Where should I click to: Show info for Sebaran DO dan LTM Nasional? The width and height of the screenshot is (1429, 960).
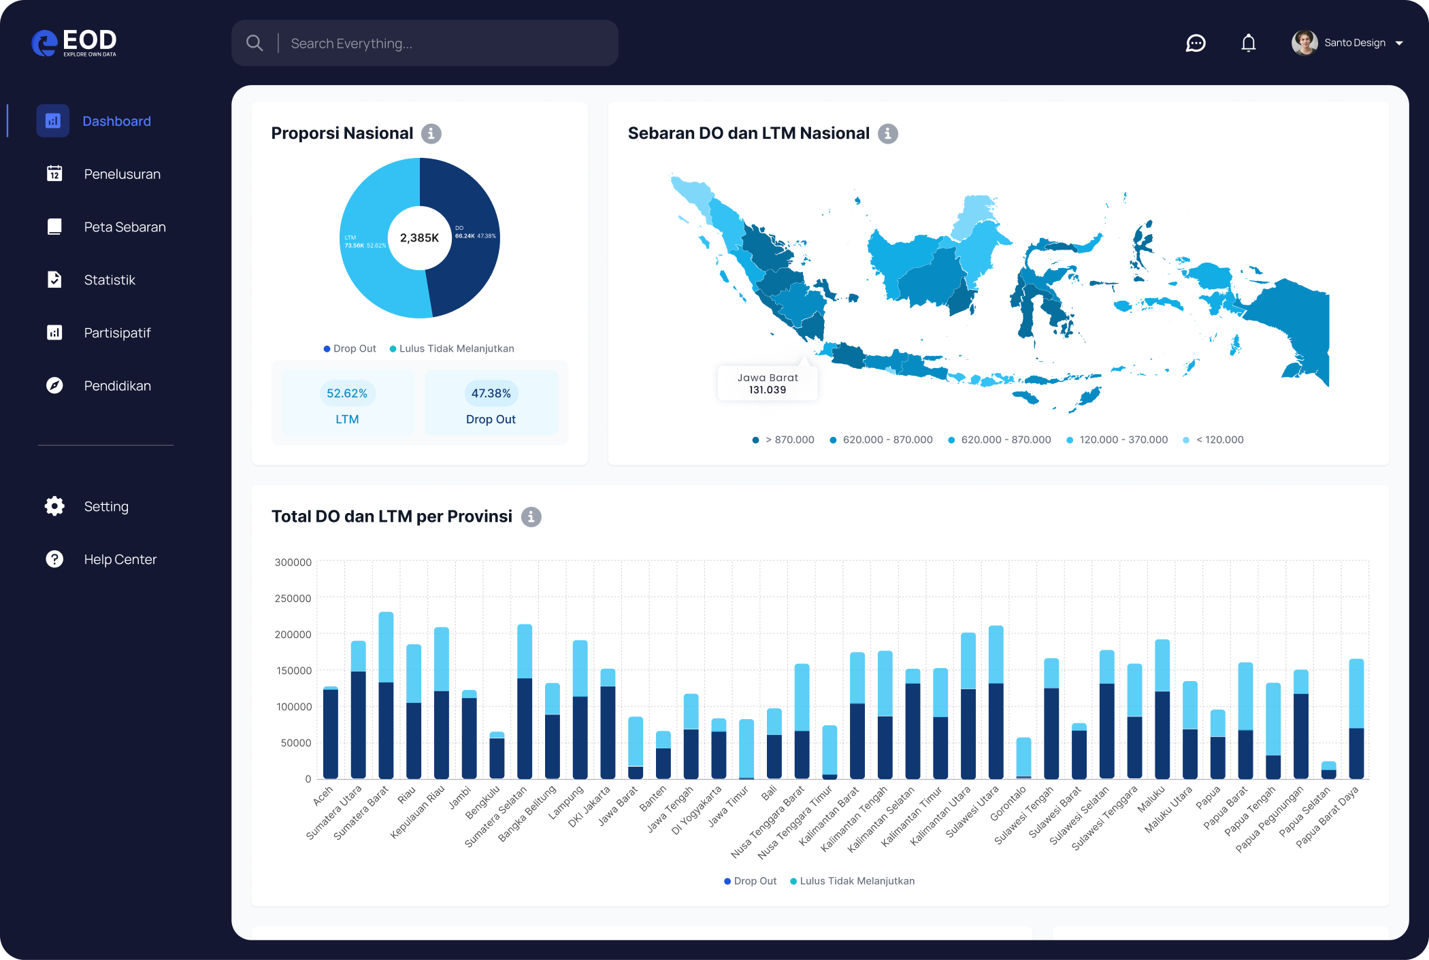pyautogui.click(x=888, y=133)
